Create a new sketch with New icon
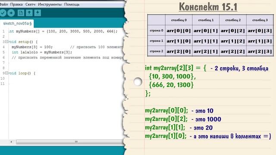The width and height of the screenshot is (276, 155). [21, 13]
